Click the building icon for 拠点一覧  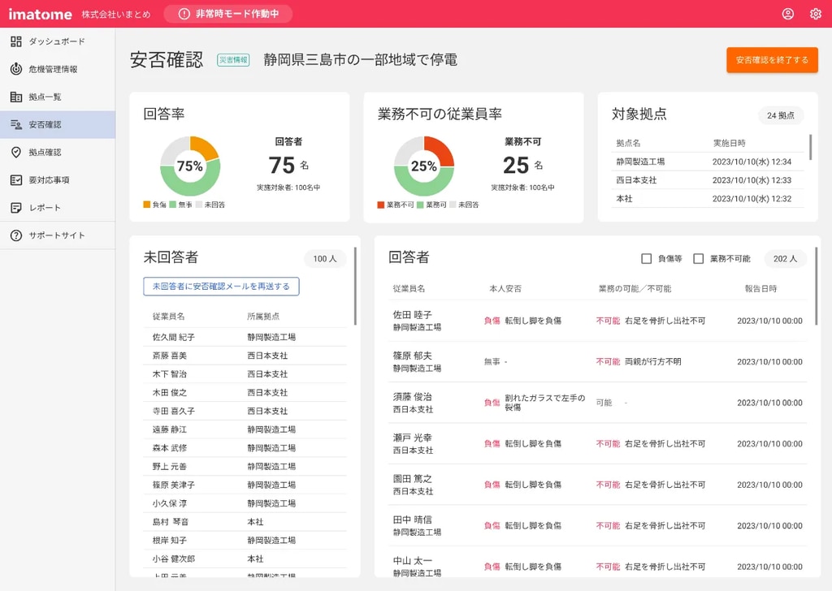(x=16, y=97)
